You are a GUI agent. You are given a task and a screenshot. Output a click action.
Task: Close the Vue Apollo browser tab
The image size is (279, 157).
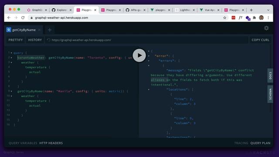(x=218, y=10)
